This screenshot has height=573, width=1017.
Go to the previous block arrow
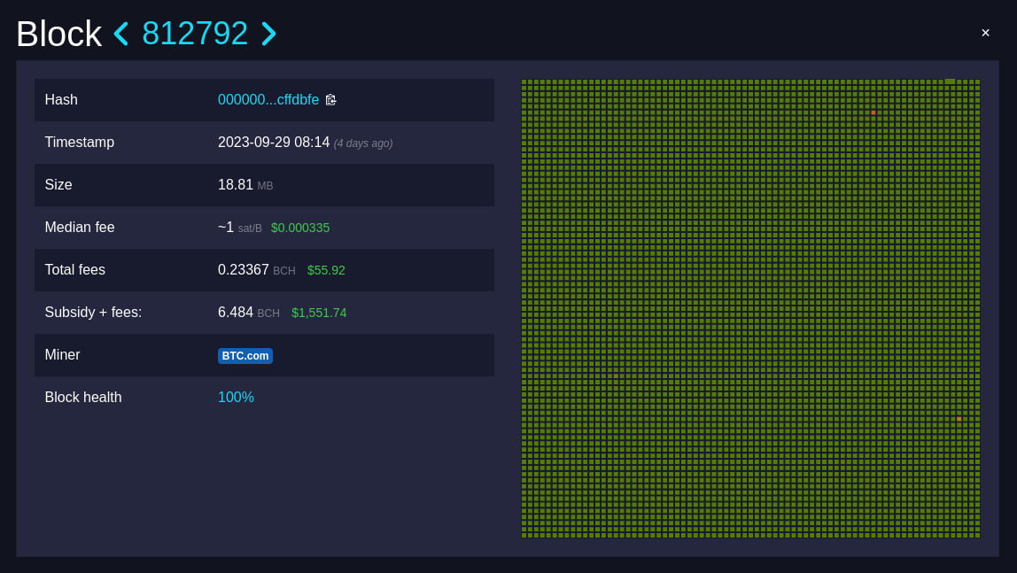tap(120, 34)
